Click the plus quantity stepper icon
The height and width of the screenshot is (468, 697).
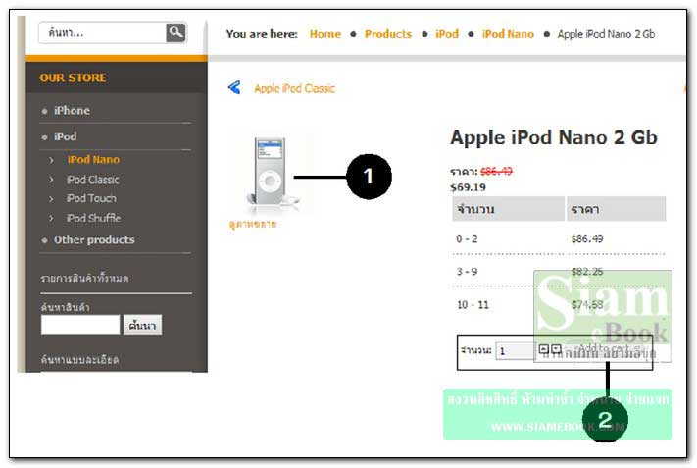(543, 349)
